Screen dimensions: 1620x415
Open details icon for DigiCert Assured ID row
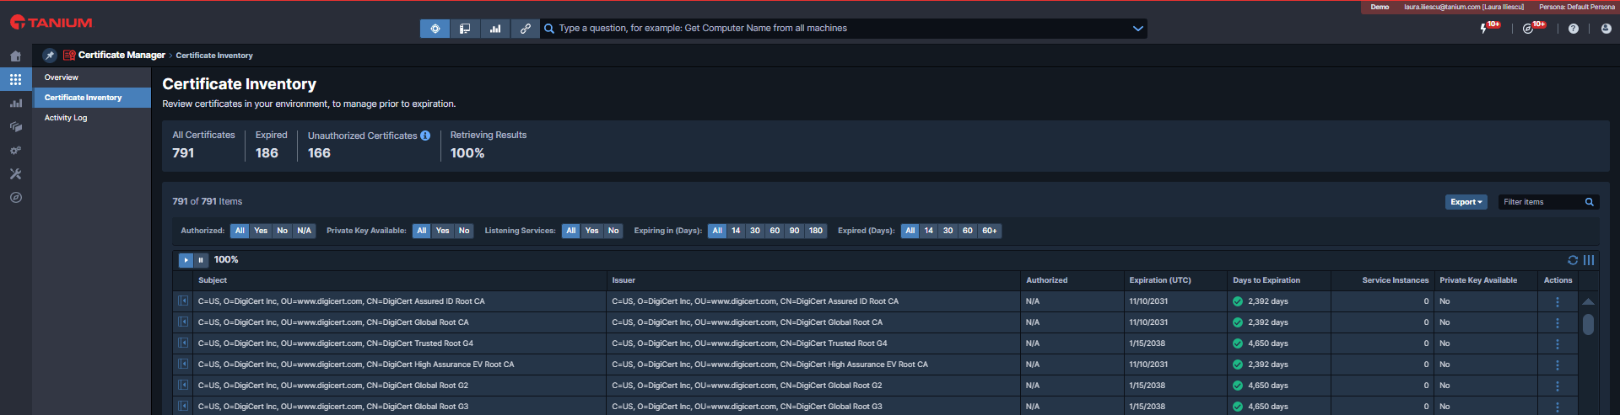tap(183, 301)
